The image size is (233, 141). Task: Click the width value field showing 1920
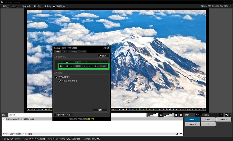coord(78,66)
